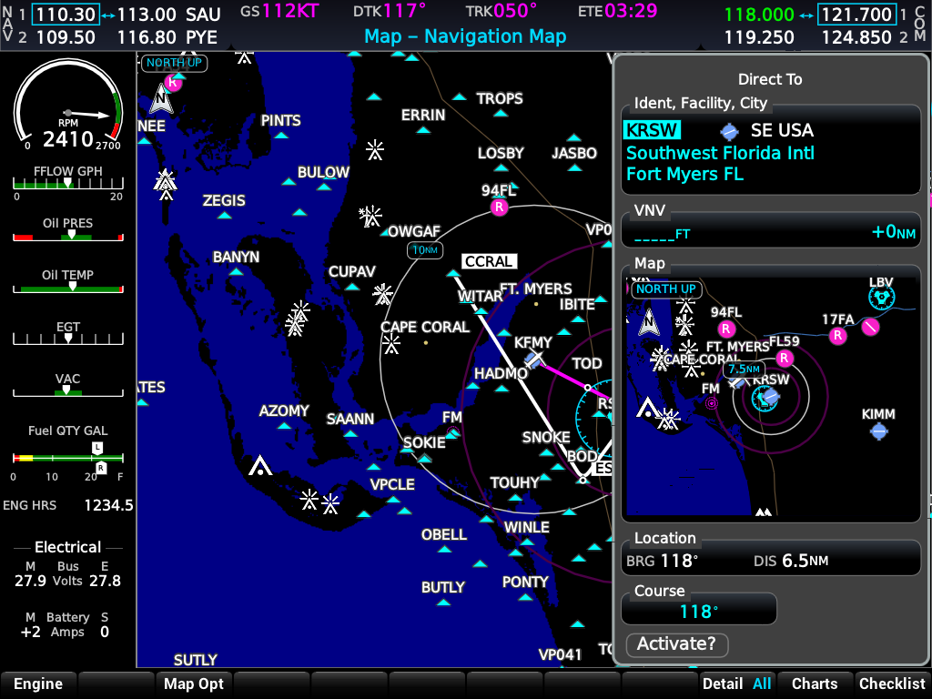Click the DTK 117° data field
Image resolution: width=932 pixels, height=699 pixels.
(390, 11)
